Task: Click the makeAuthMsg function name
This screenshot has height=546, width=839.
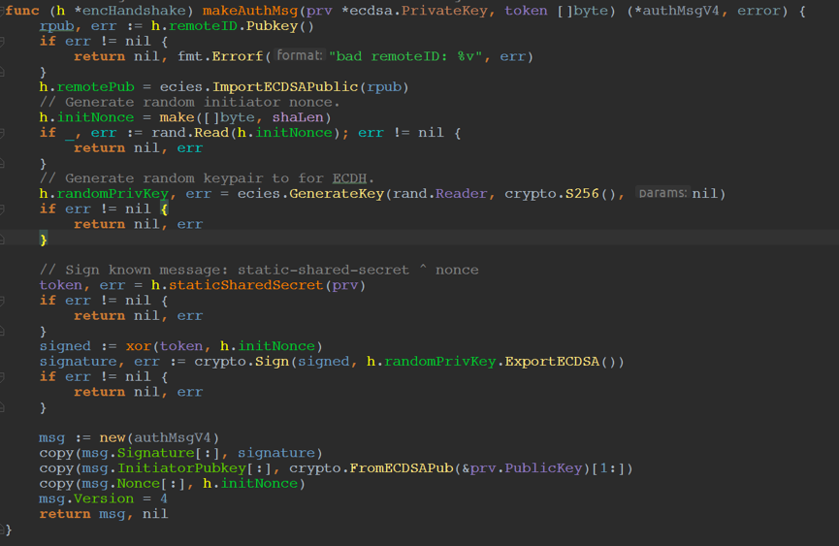Action: pos(250,11)
